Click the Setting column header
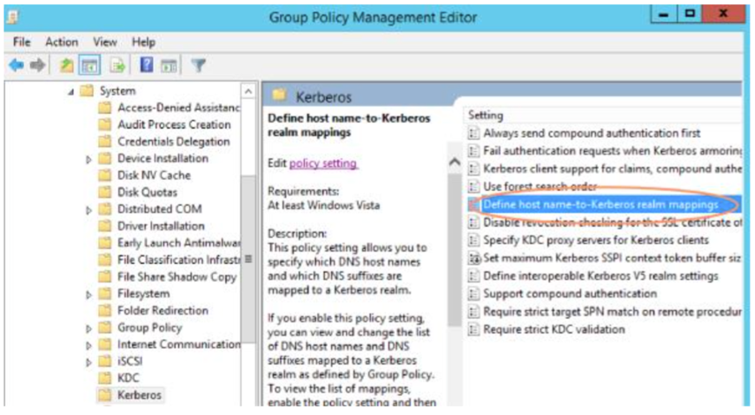Image resolution: width=755 pixels, height=415 pixels. click(486, 115)
